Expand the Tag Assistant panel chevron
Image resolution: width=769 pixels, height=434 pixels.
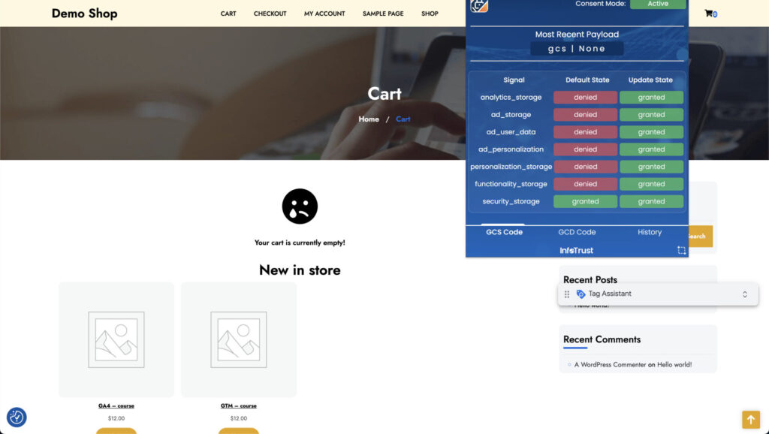point(744,294)
